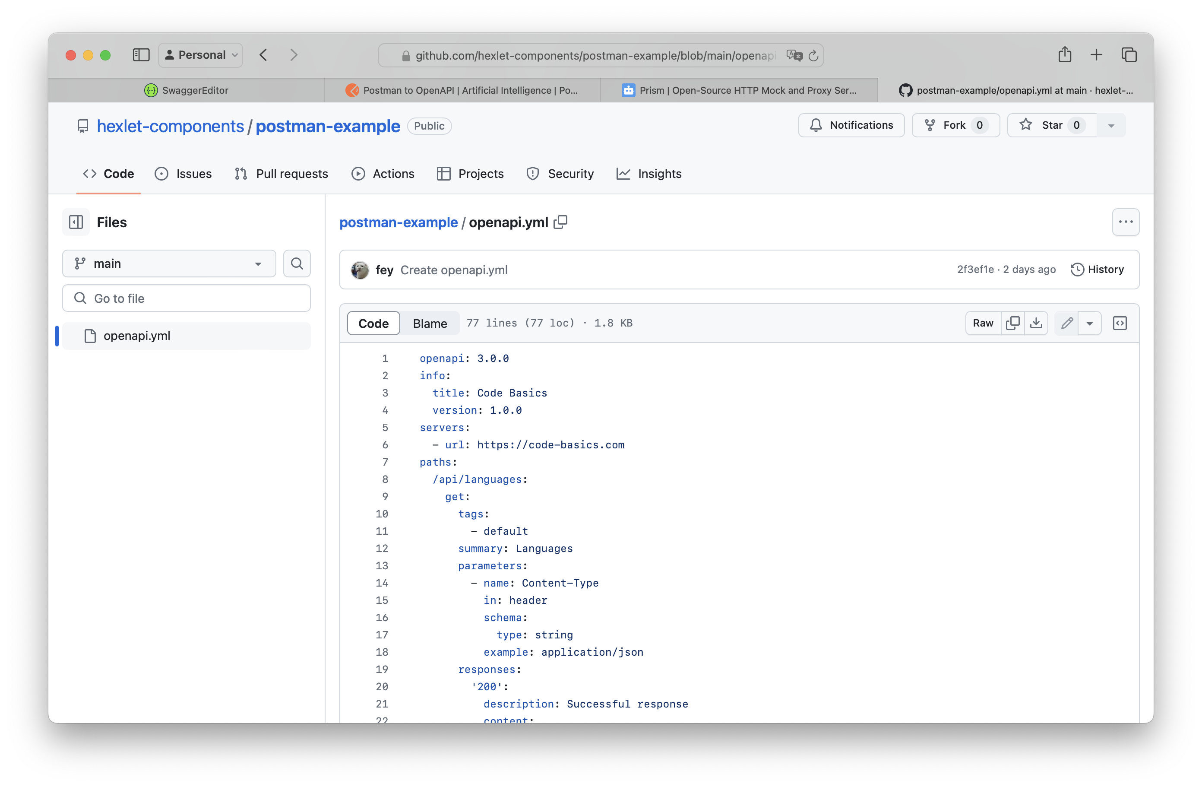Open the postman-example repository link
This screenshot has width=1202, height=787.
coord(328,126)
